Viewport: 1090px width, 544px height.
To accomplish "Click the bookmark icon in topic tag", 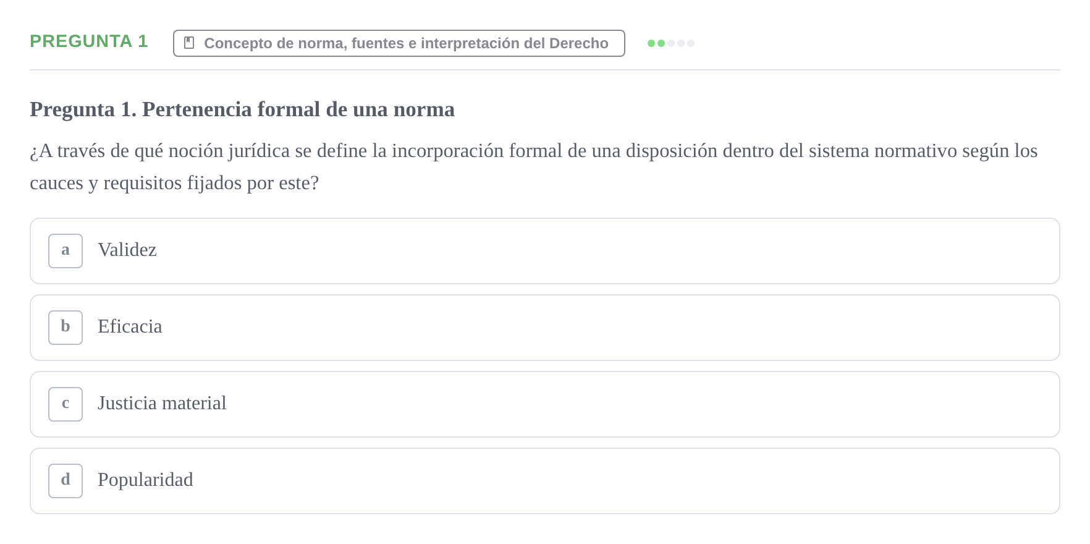I will coord(190,43).
